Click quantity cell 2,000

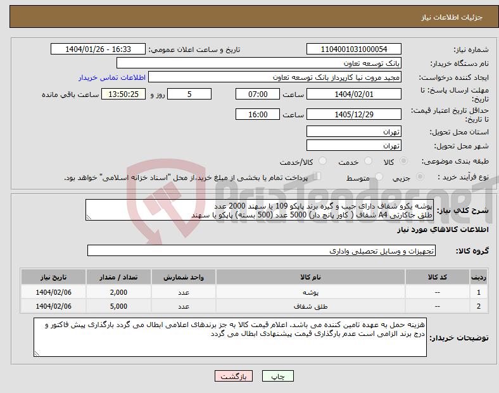tap(118, 292)
